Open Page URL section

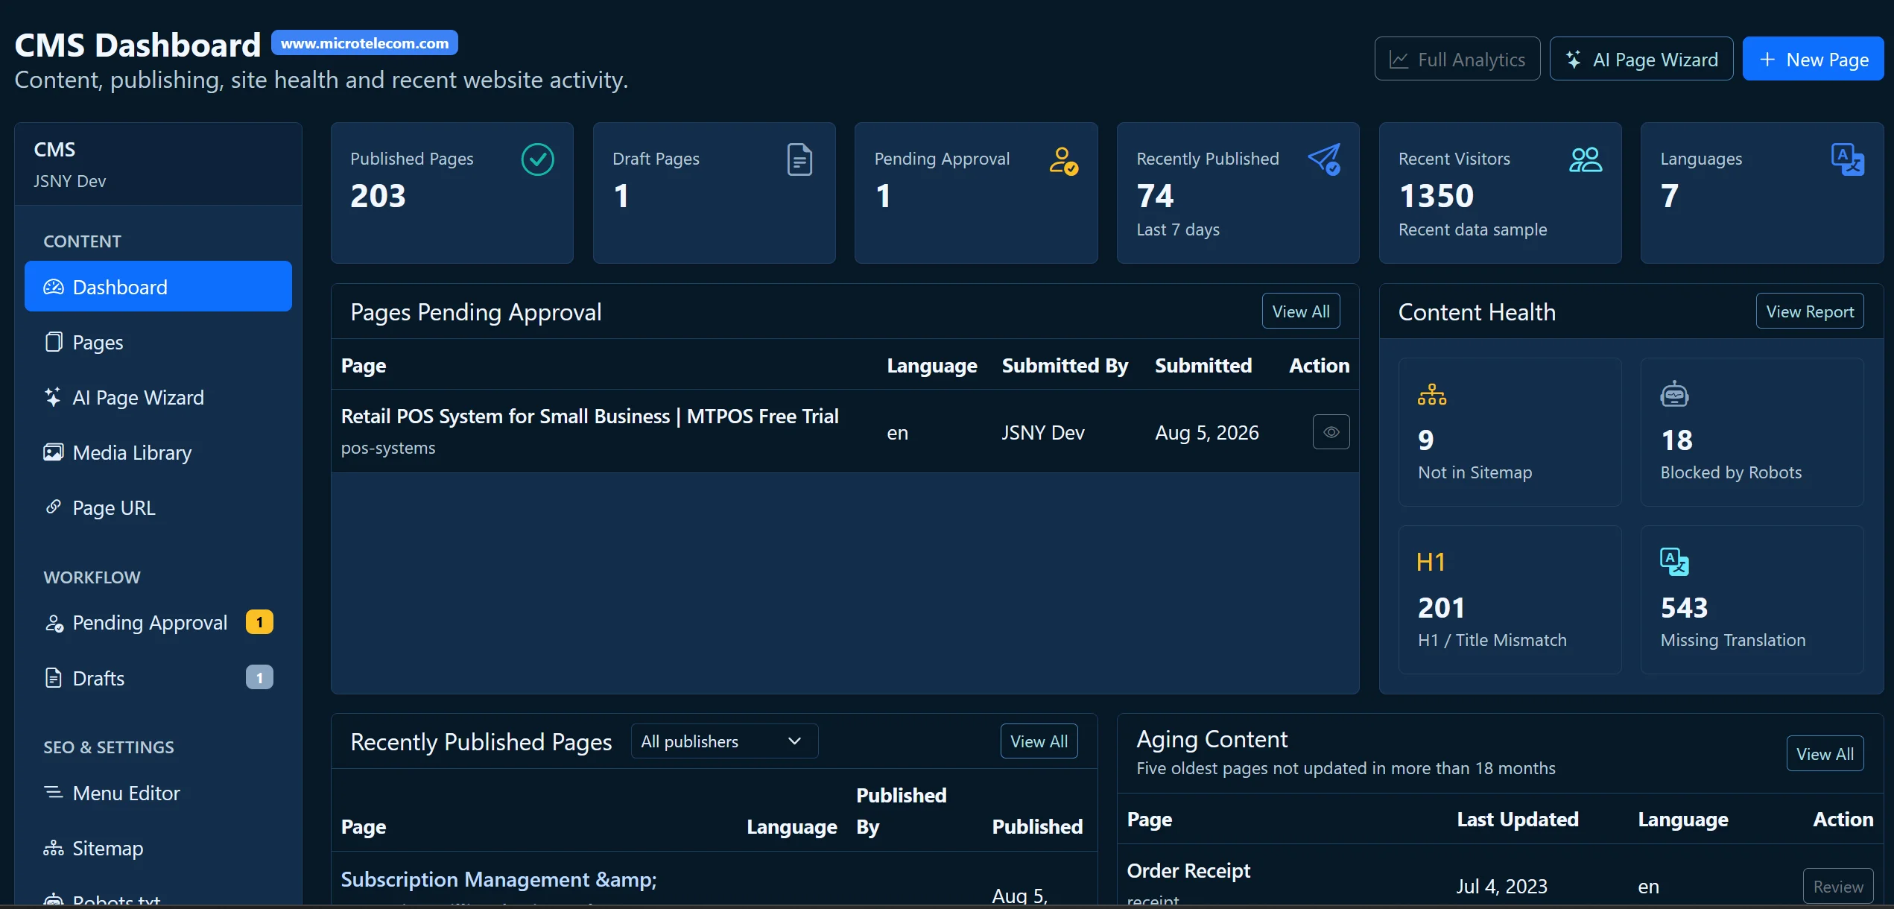158,507
